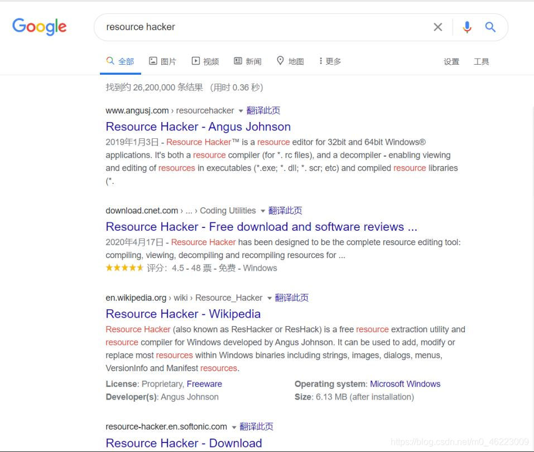
Task: Open the 更多 (More) menu
Action: click(x=330, y=61)
